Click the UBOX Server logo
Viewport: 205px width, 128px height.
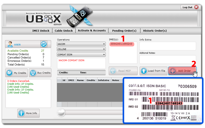43,19
